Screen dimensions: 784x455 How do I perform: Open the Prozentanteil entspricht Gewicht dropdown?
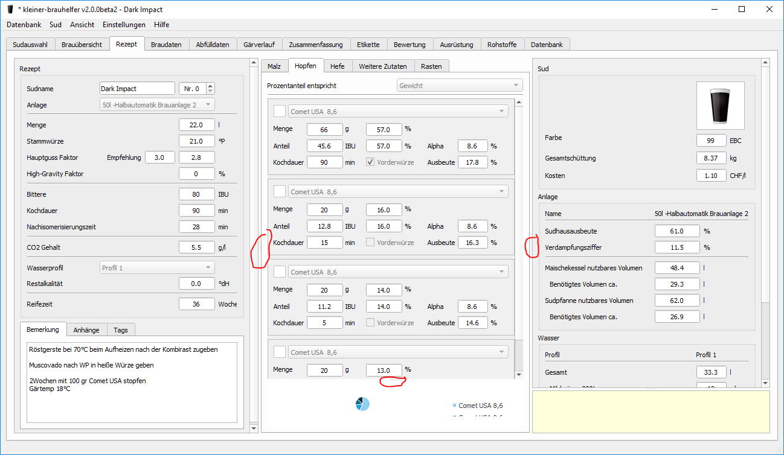point(459,86)
